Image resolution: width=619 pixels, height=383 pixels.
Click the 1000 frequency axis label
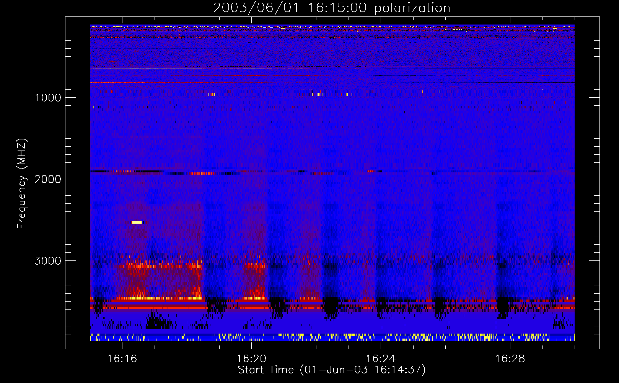(48, 98)
